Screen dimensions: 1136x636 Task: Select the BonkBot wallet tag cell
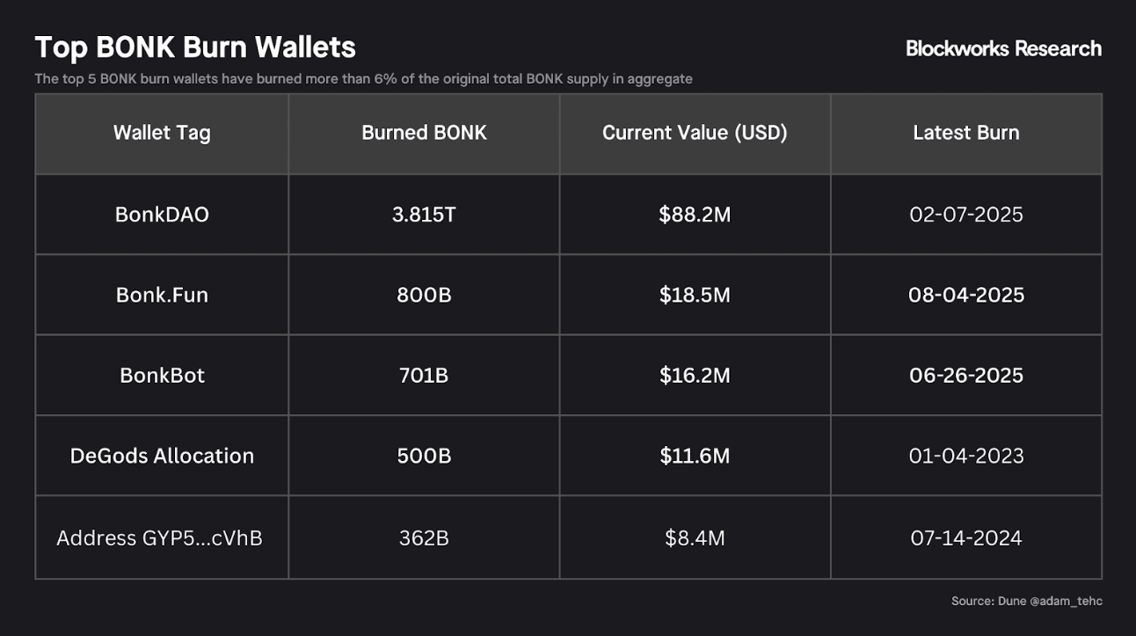(162, 376)
